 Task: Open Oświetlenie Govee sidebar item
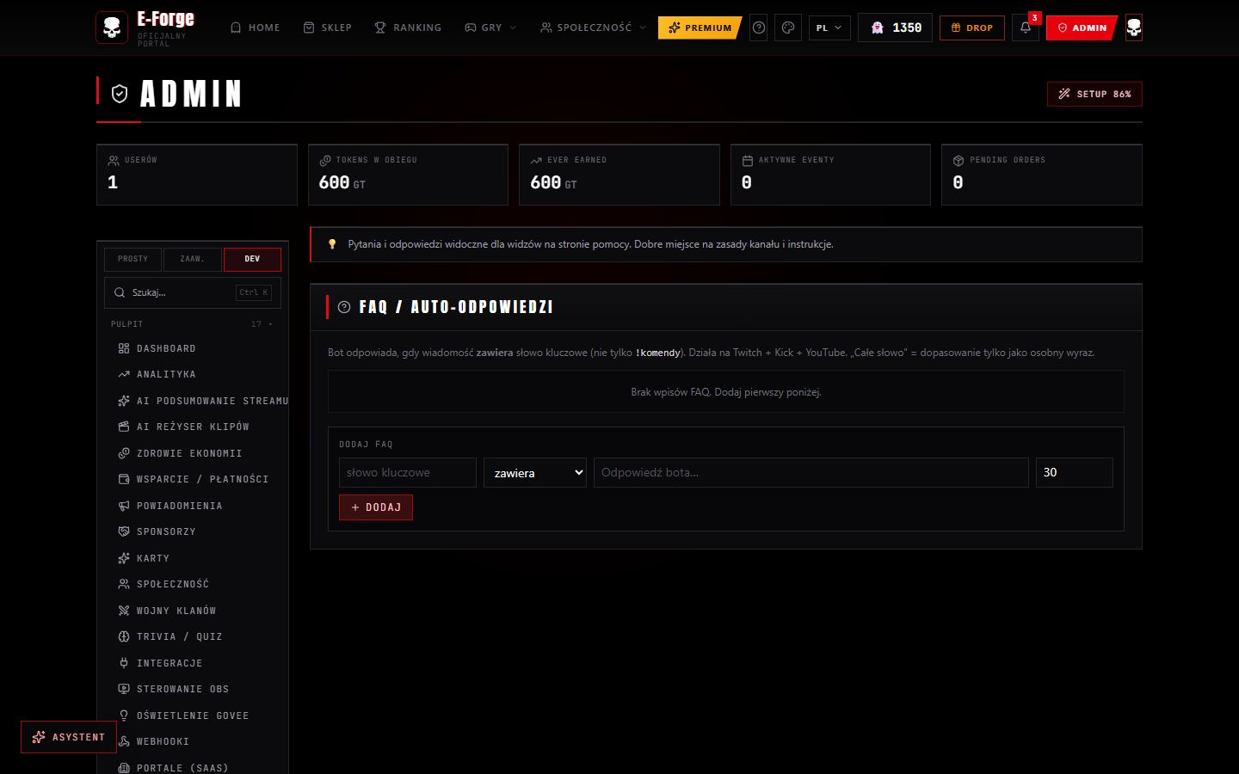[194, 716]
